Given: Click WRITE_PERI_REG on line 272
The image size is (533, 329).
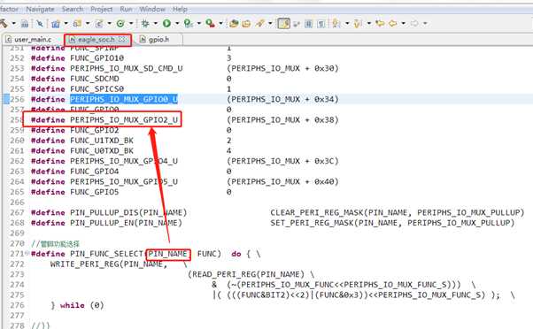Looking at the screenshot, I should click(x=85, y=264).
